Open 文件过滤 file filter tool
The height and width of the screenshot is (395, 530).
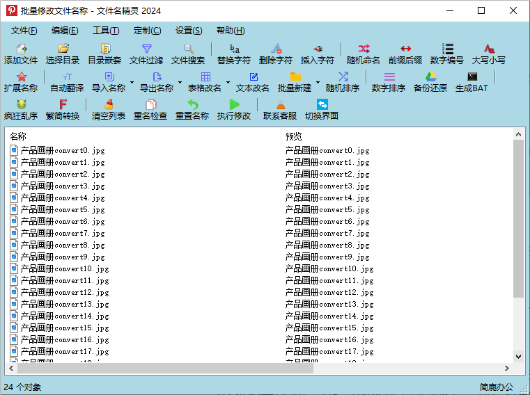(x=146, y=54)
